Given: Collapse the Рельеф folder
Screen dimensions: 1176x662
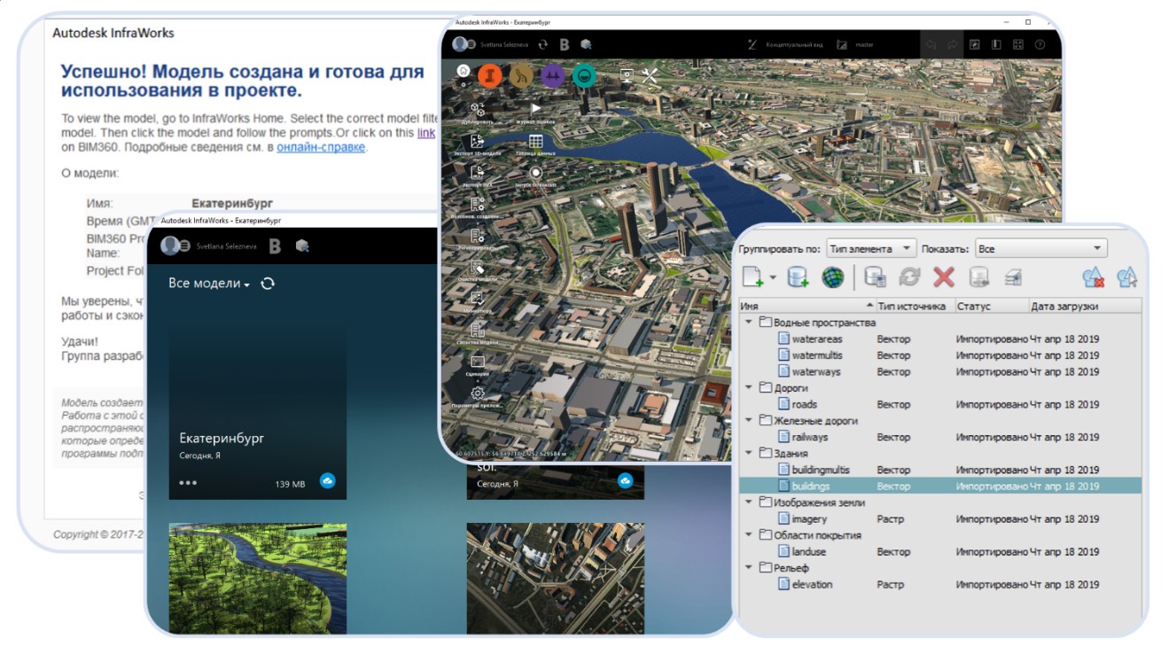Looking at the screenshot, I should pos(750,568).
